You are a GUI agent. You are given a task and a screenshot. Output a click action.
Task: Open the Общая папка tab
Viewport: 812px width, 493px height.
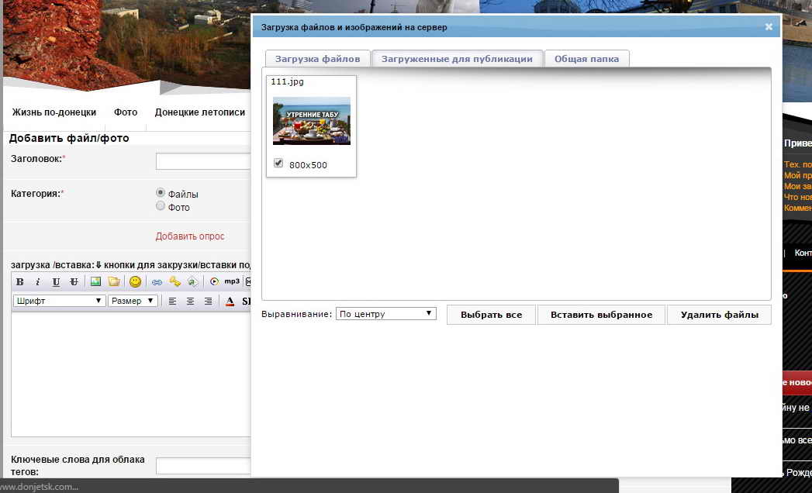[586, 59]
